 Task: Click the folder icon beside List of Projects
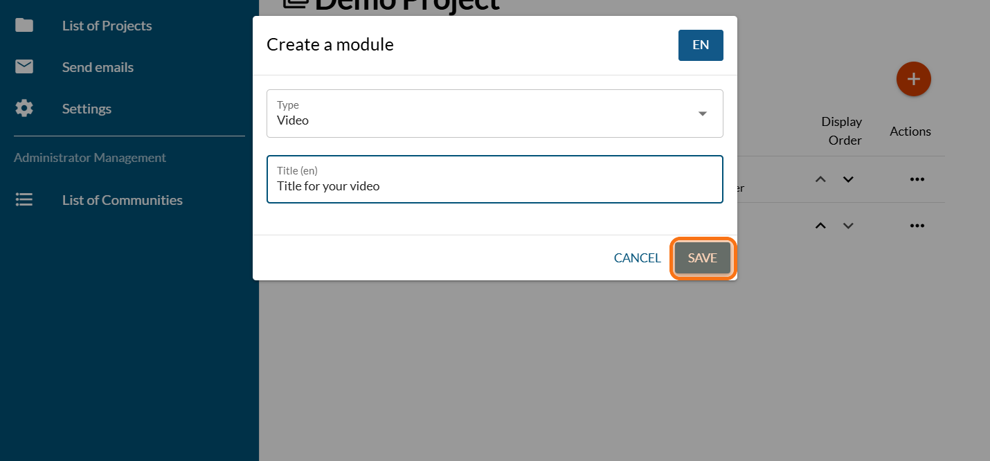[24, 26]
